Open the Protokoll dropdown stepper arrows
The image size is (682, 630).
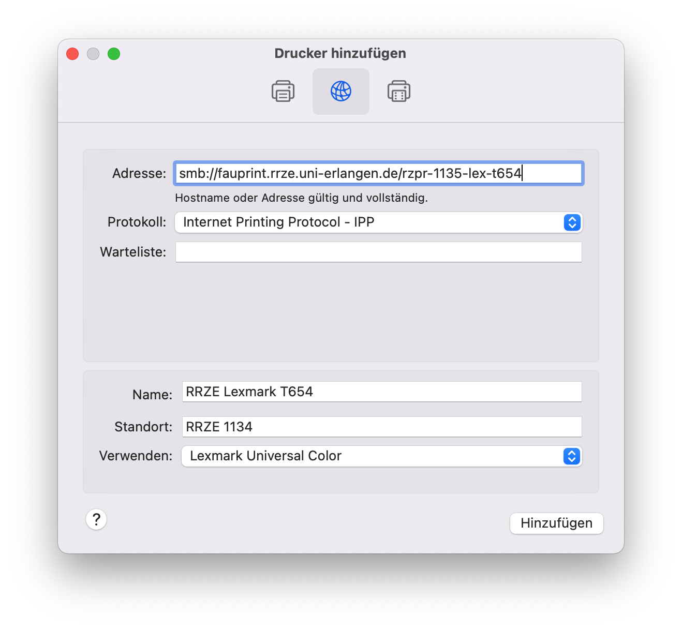tap(572, 222)
